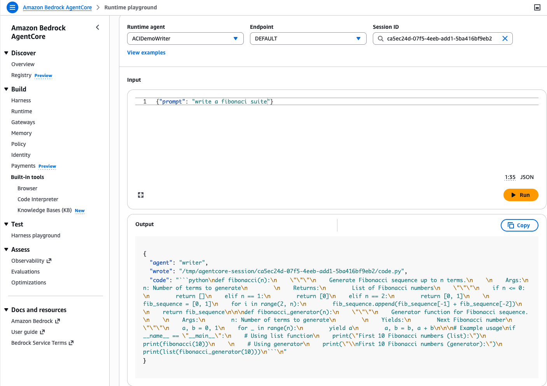The image size is (547, 386).
Task: Open Policy page
Action: 19,144
